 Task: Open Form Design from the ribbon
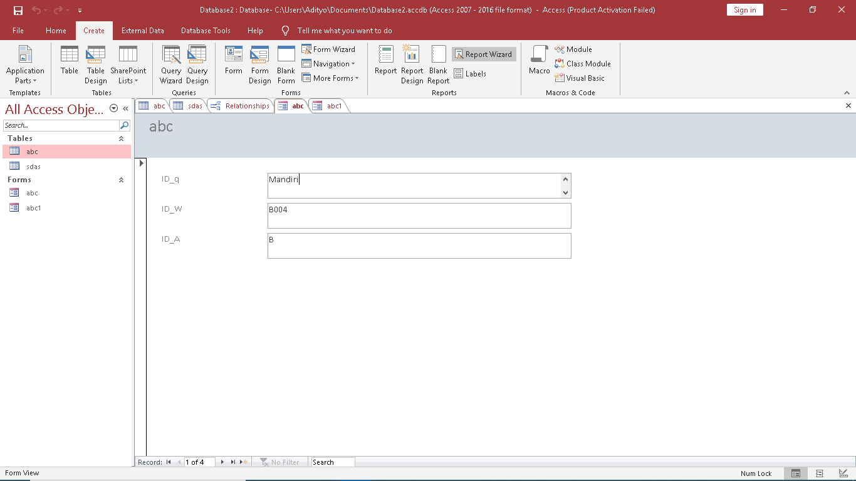[259, 64]
